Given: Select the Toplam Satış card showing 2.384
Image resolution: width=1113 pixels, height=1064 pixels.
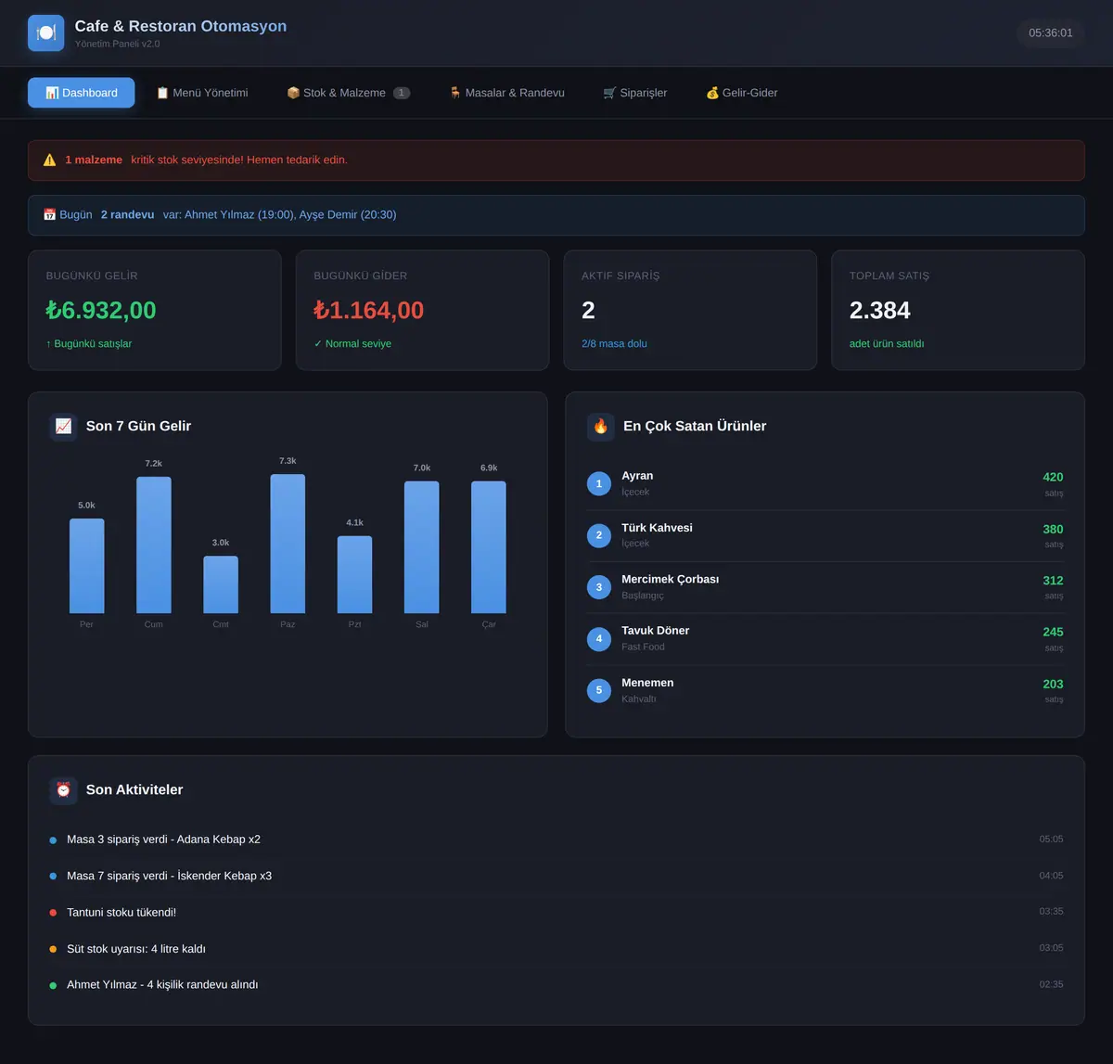Looking at the screenshot, I should tap(958, 310).
